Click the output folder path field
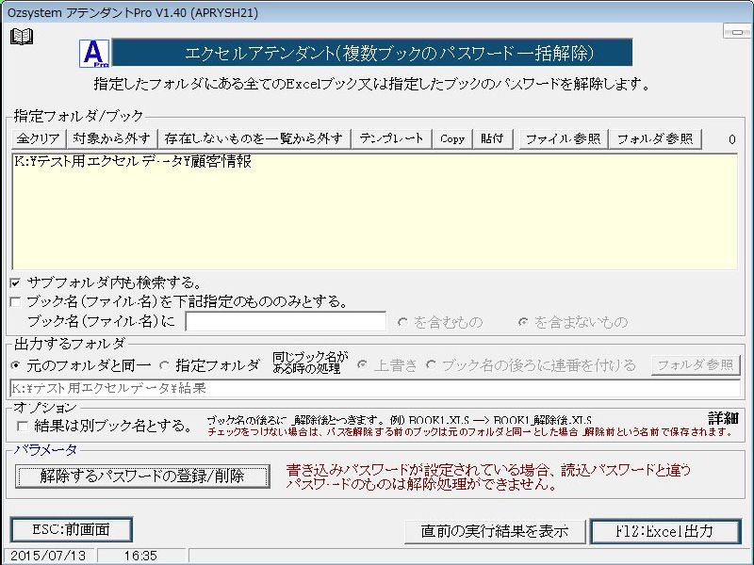This screenshot has width=754, height=565. coord(375,388)
